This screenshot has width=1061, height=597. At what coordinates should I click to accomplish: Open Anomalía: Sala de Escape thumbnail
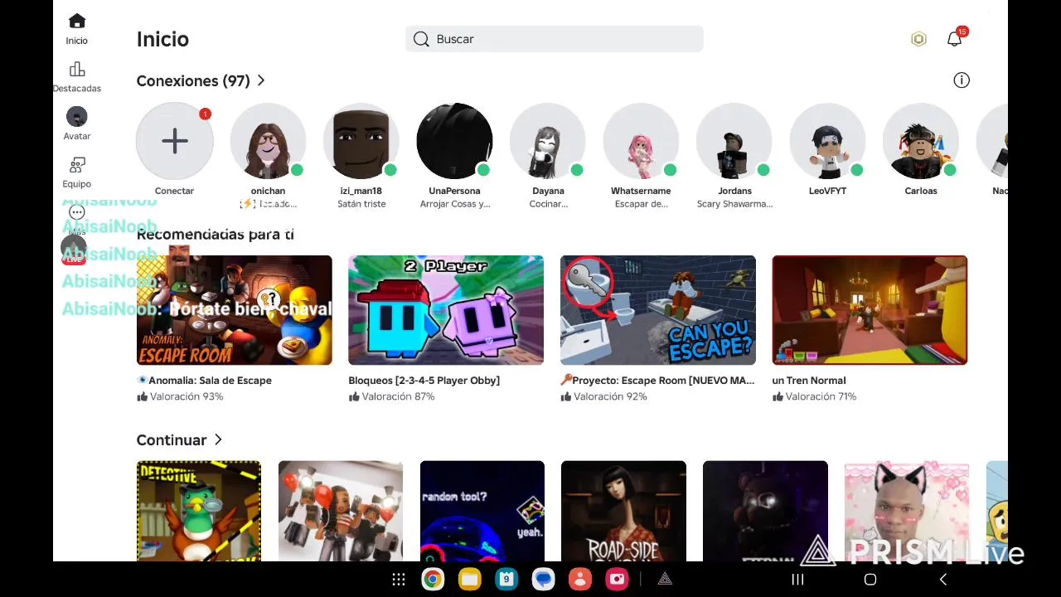(x=235, y=310)
